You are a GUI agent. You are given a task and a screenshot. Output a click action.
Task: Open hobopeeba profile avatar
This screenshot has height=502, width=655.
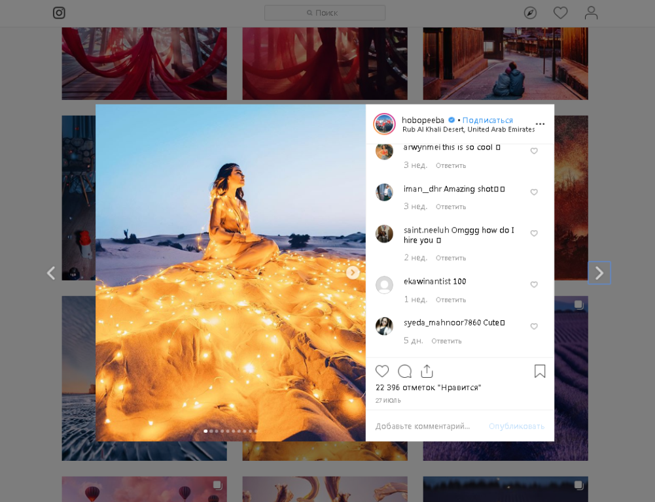(384, 124)
